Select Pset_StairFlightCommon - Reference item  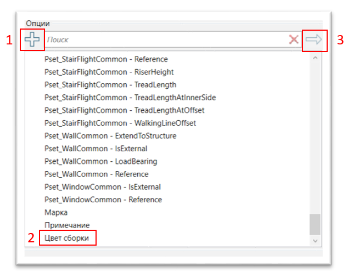[x=106, y=59]
